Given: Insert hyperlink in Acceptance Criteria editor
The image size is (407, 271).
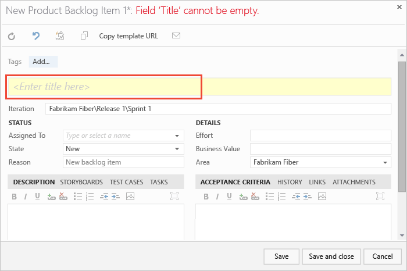Looking at the screenshot, I should (243, 197).
